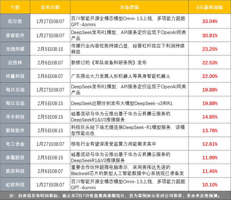Click the 10.10% gain value
Image resolution: width=231 pixels, height=200 pixels.
[x=210, y=185]
